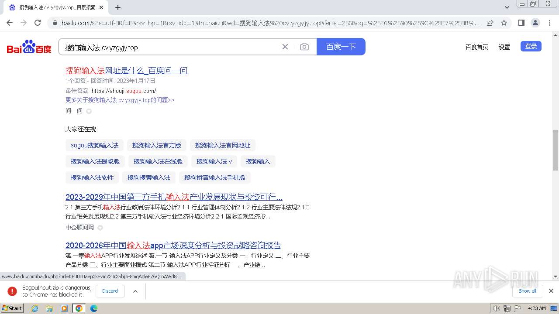Viewport: 559px width, 314px height.
Task: Reload the Baidu search page
Action: click(x=38, y=23)
